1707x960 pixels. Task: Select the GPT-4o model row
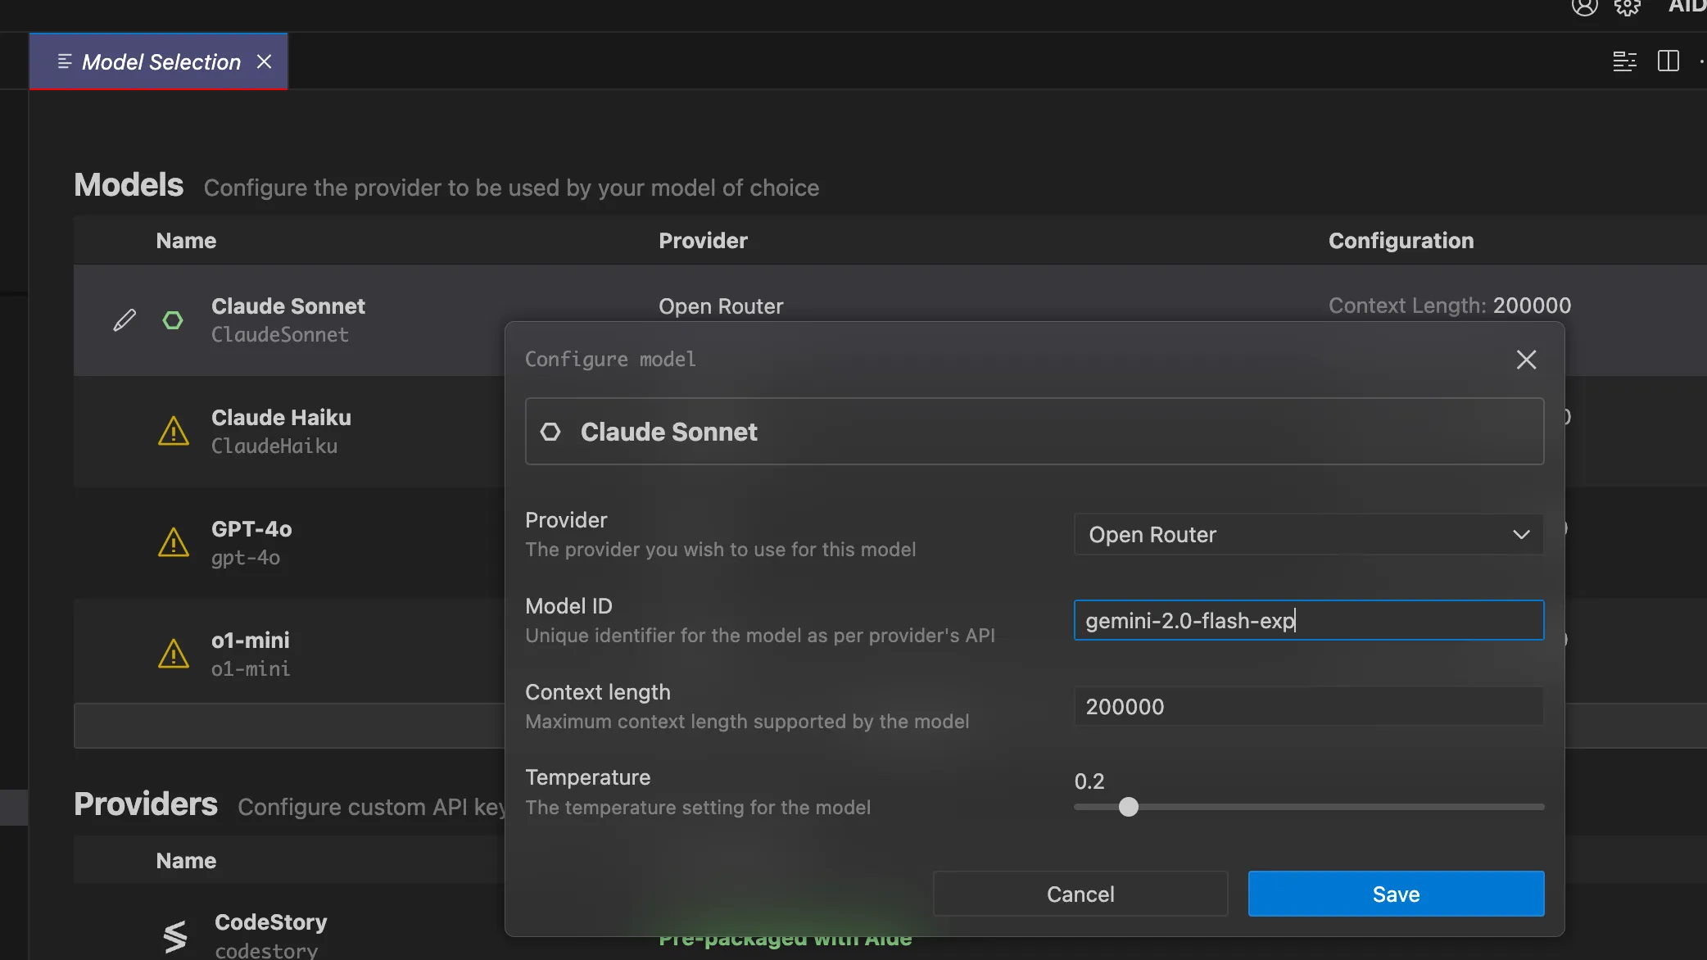point(289,543)
